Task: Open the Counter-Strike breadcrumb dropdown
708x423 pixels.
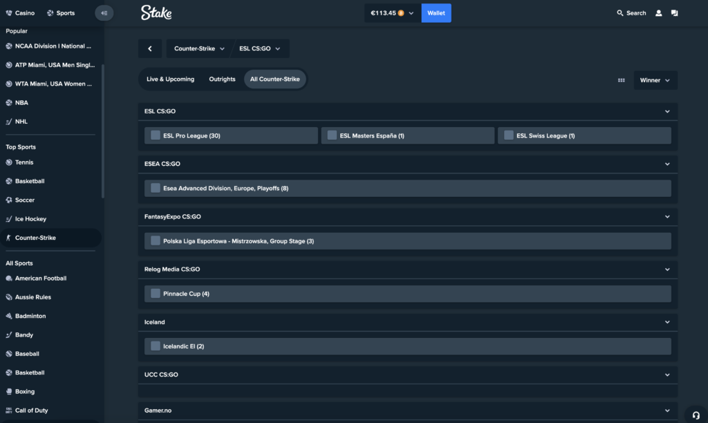Action: pos(199,48)
